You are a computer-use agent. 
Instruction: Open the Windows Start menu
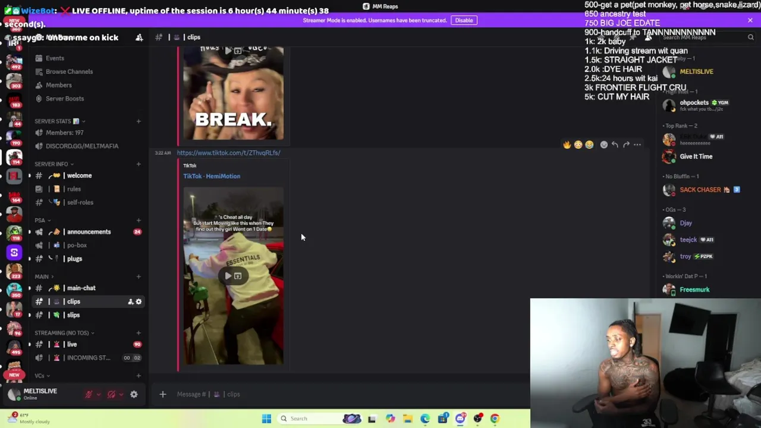pyautogui.click(x=266, y=418)
